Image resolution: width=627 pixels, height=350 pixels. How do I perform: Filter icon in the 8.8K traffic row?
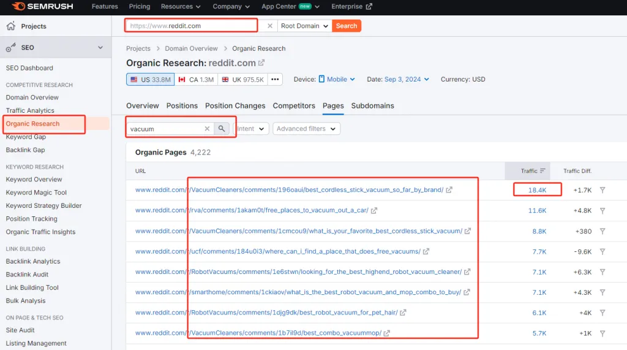(603, 231)
